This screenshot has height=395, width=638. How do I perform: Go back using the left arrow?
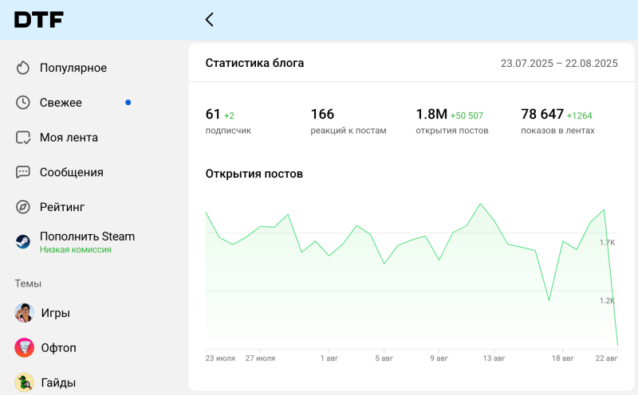point(210,20)
